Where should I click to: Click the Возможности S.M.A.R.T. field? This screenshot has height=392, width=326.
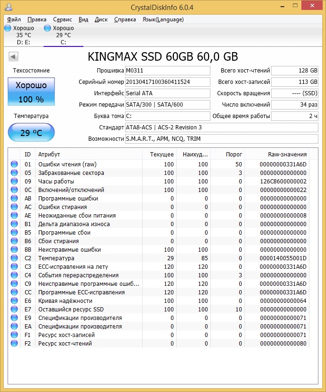221,139
